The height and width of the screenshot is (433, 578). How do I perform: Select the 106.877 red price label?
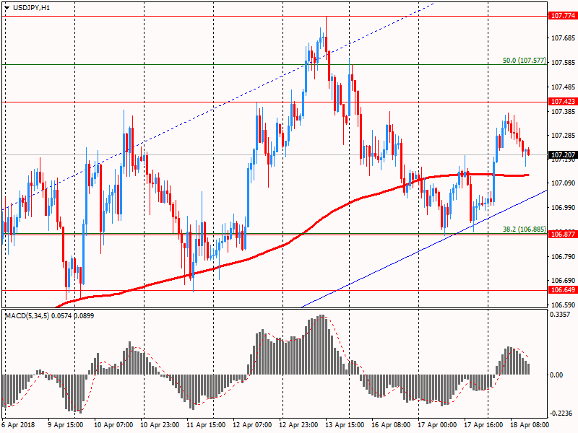(563, 234)
